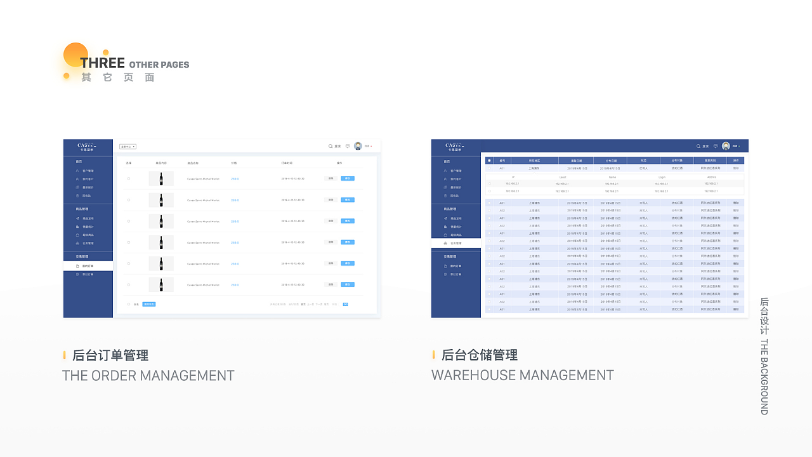The width and height of the screenshot is (812, 457).
Task: Click CASTEL logo in warehouse management mockup
Action: click(x=455, y=147)
